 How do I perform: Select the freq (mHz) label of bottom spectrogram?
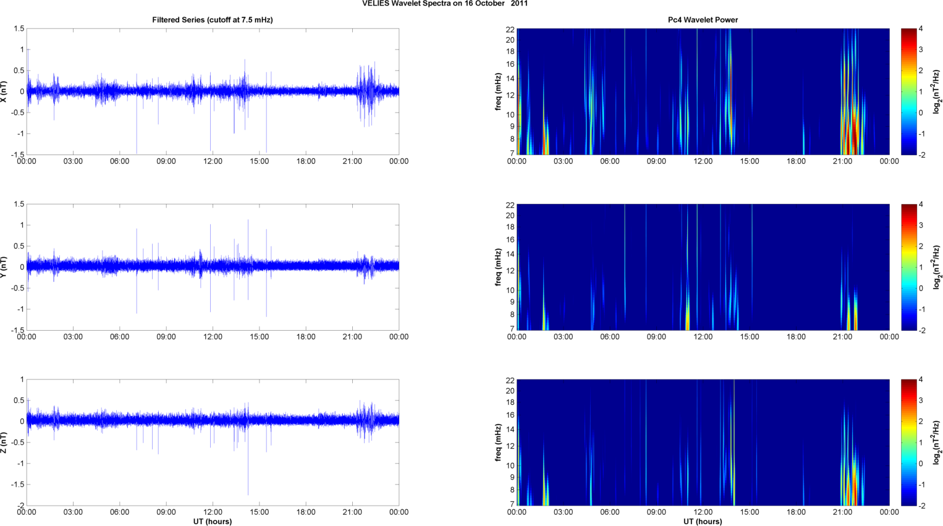click(498, 443)
